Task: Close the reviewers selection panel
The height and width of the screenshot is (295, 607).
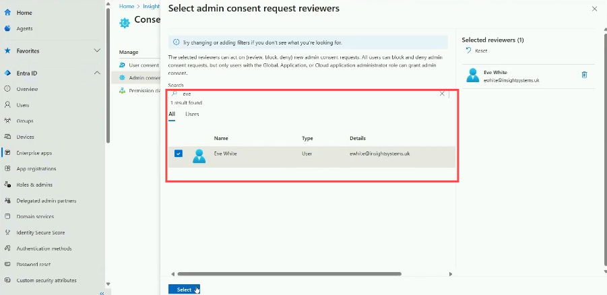Action: click(594, 9)
